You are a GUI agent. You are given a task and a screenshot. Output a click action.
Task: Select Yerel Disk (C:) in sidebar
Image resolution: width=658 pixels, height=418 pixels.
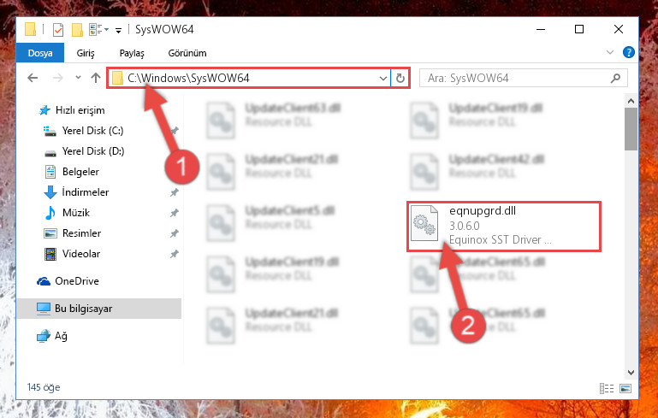92,131
